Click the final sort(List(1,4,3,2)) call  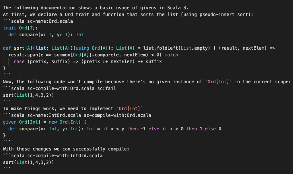[28, 162]
